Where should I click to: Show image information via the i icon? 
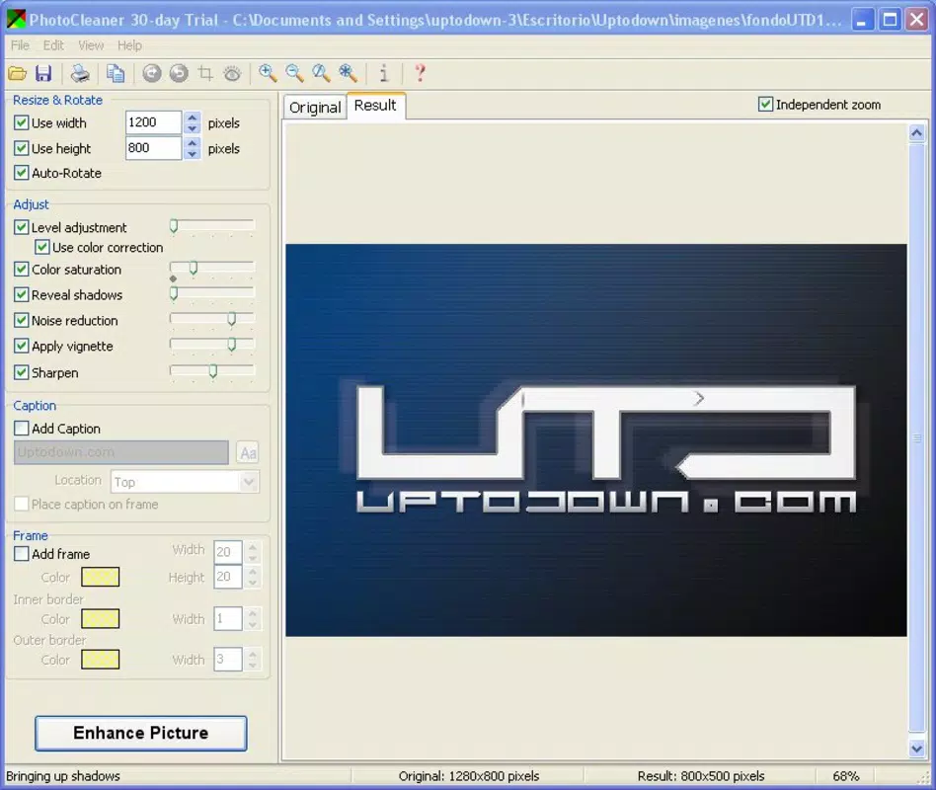point(384,73)
